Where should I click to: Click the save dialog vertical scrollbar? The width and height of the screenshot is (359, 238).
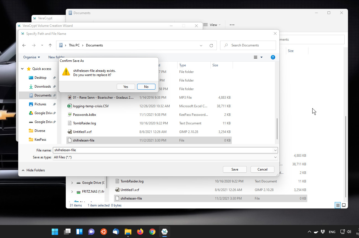277,129
